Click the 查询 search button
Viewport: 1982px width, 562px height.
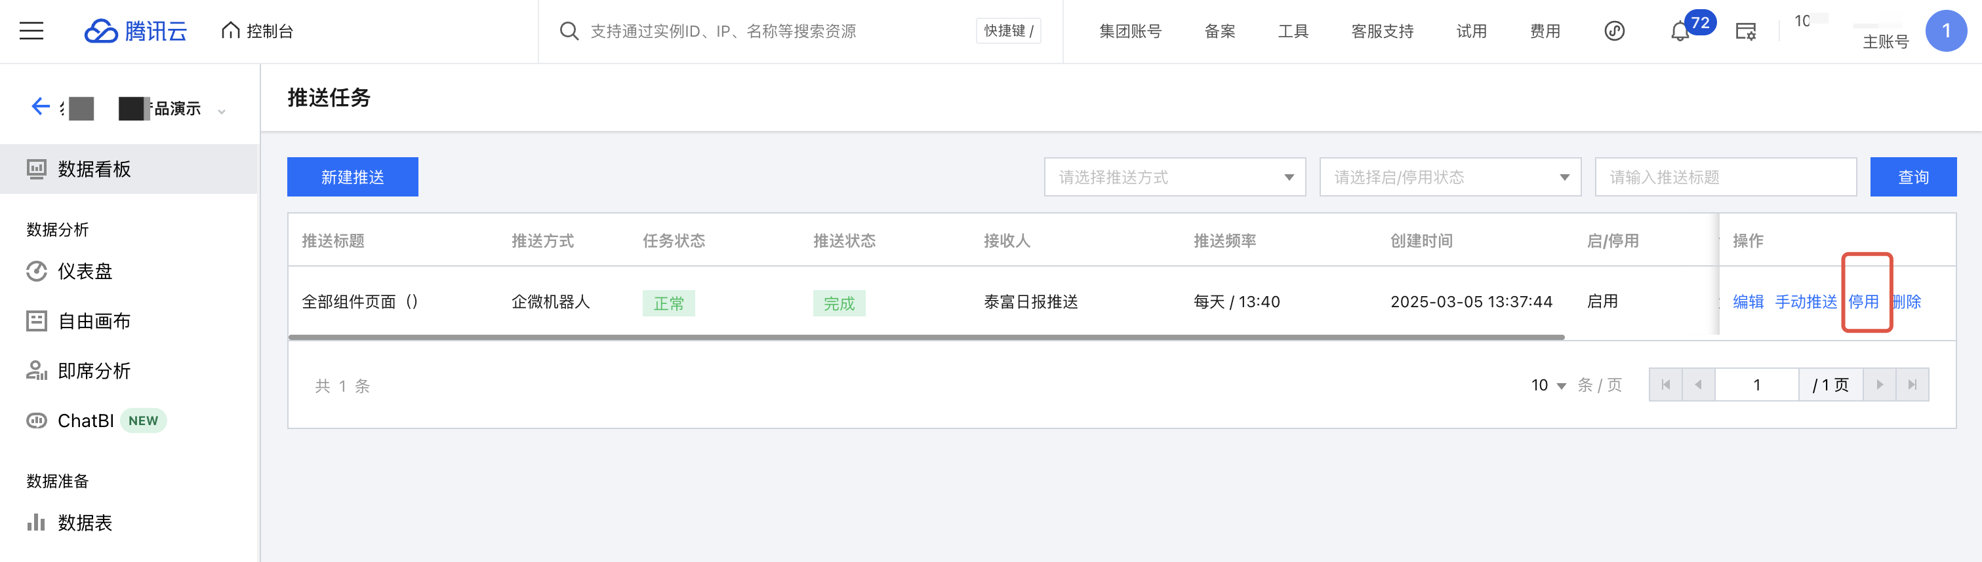pyautogui.click(x=1912, y=177)
